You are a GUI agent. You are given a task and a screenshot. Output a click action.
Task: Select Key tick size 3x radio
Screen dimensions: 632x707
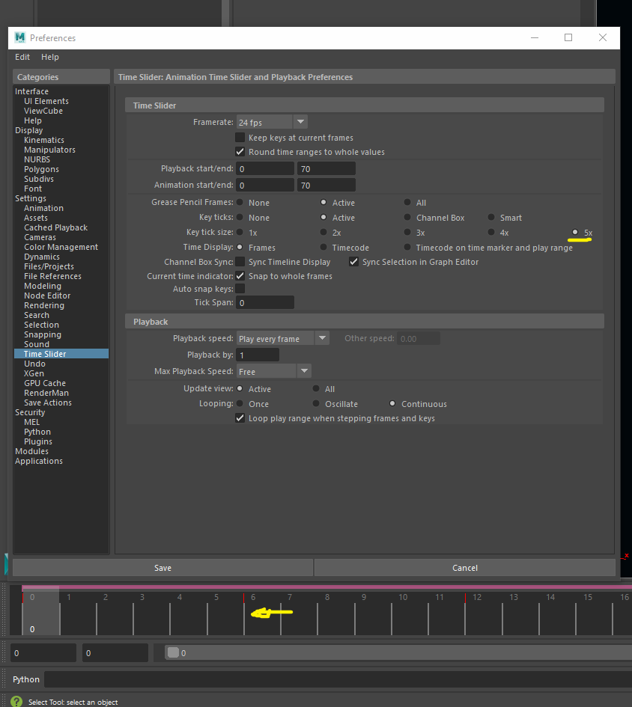click(407, 232)
